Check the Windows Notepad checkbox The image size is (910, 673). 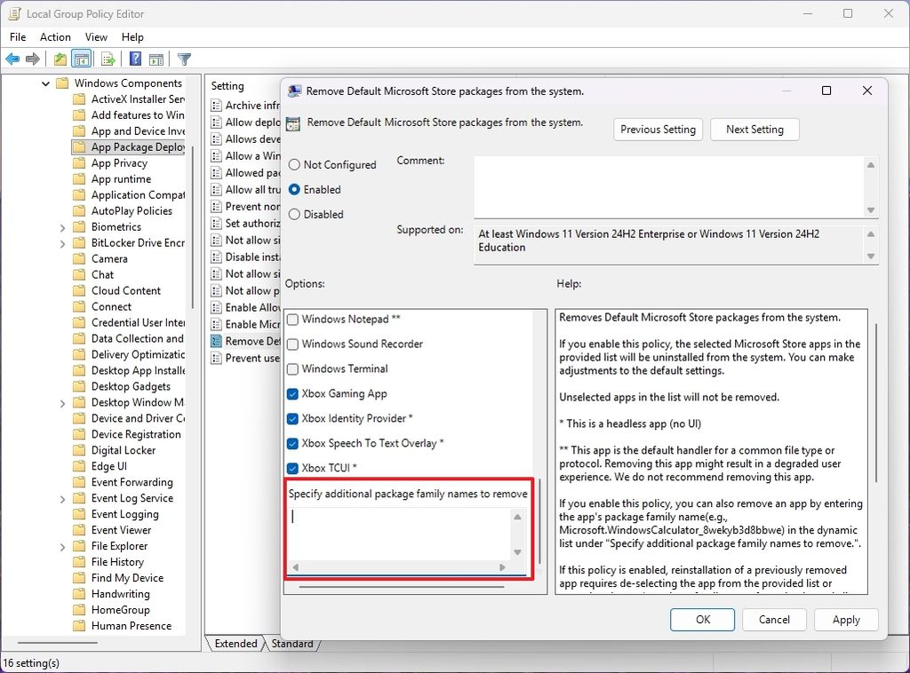(x=293, y=320)
